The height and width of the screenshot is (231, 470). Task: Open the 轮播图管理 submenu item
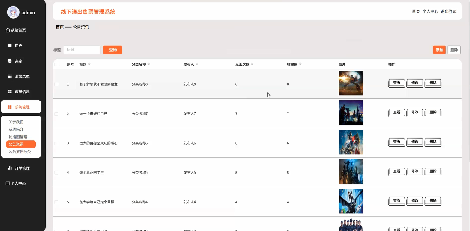point(18,137)
